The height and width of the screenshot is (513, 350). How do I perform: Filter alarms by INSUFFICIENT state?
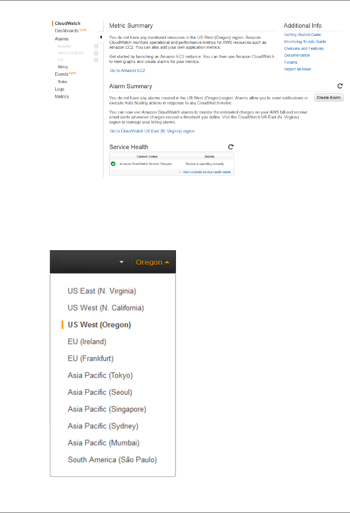click(x=71, y=53)
